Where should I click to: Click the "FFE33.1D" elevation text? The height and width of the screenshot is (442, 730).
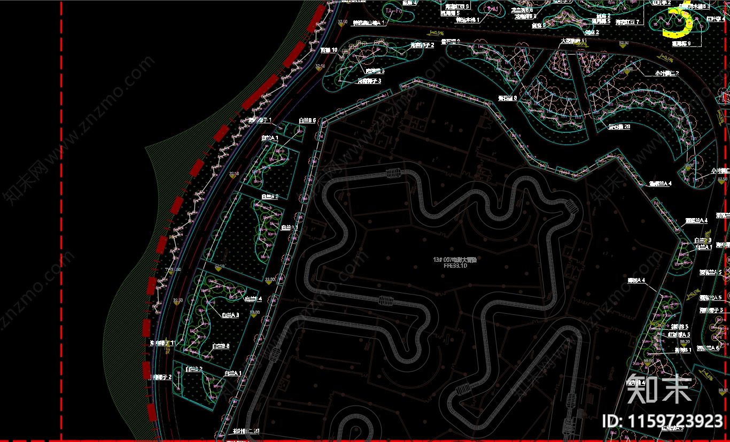pyautogui.click(x=455, y=265)
